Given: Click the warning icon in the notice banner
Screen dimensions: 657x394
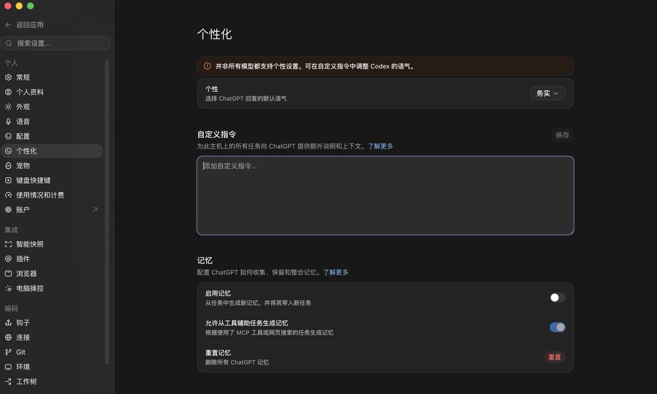Looking at the screenshot, I should click(x=207, y=66).
